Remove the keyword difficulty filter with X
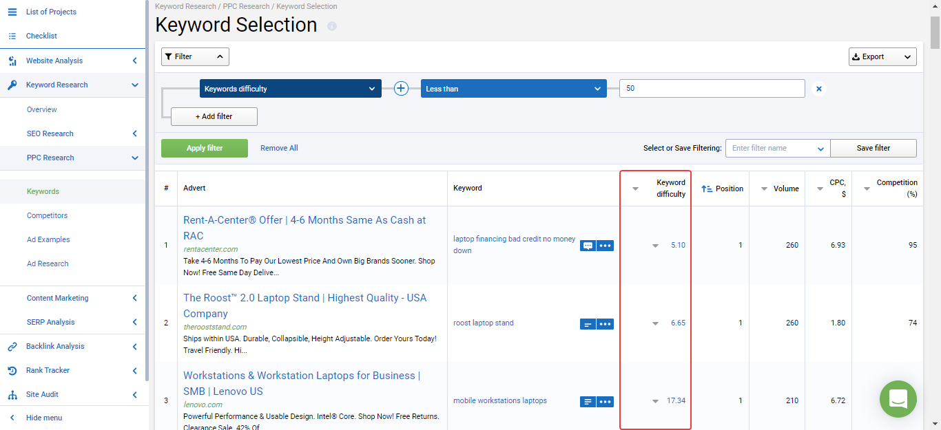Screen dimensions: 941x430 [818, 88]
